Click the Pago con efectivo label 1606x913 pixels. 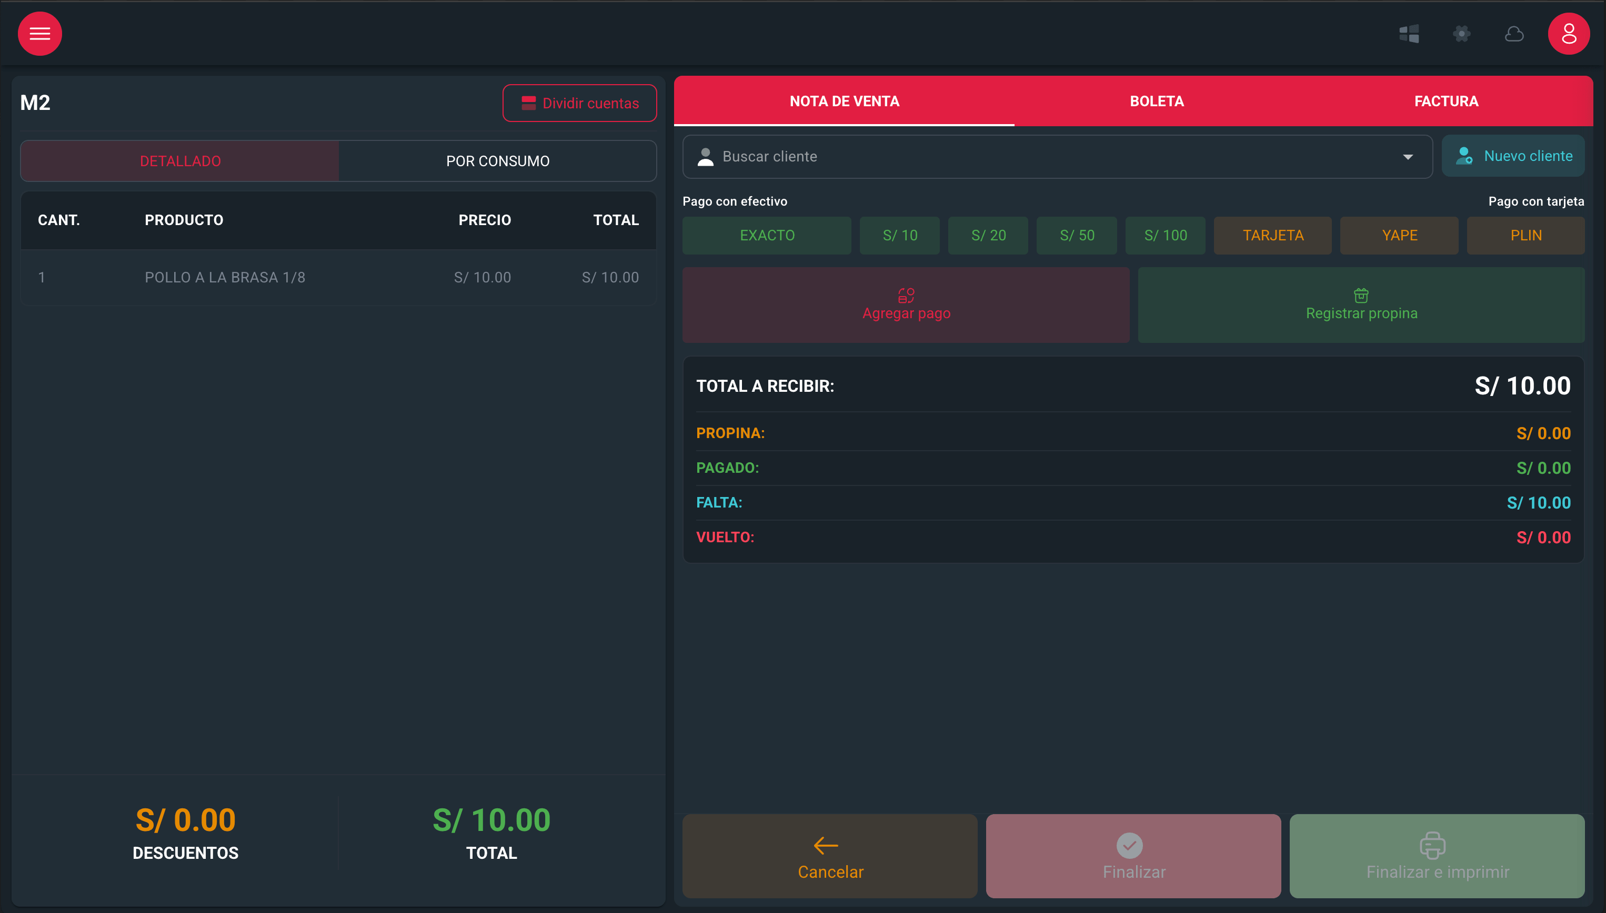[x=735, y=201]
